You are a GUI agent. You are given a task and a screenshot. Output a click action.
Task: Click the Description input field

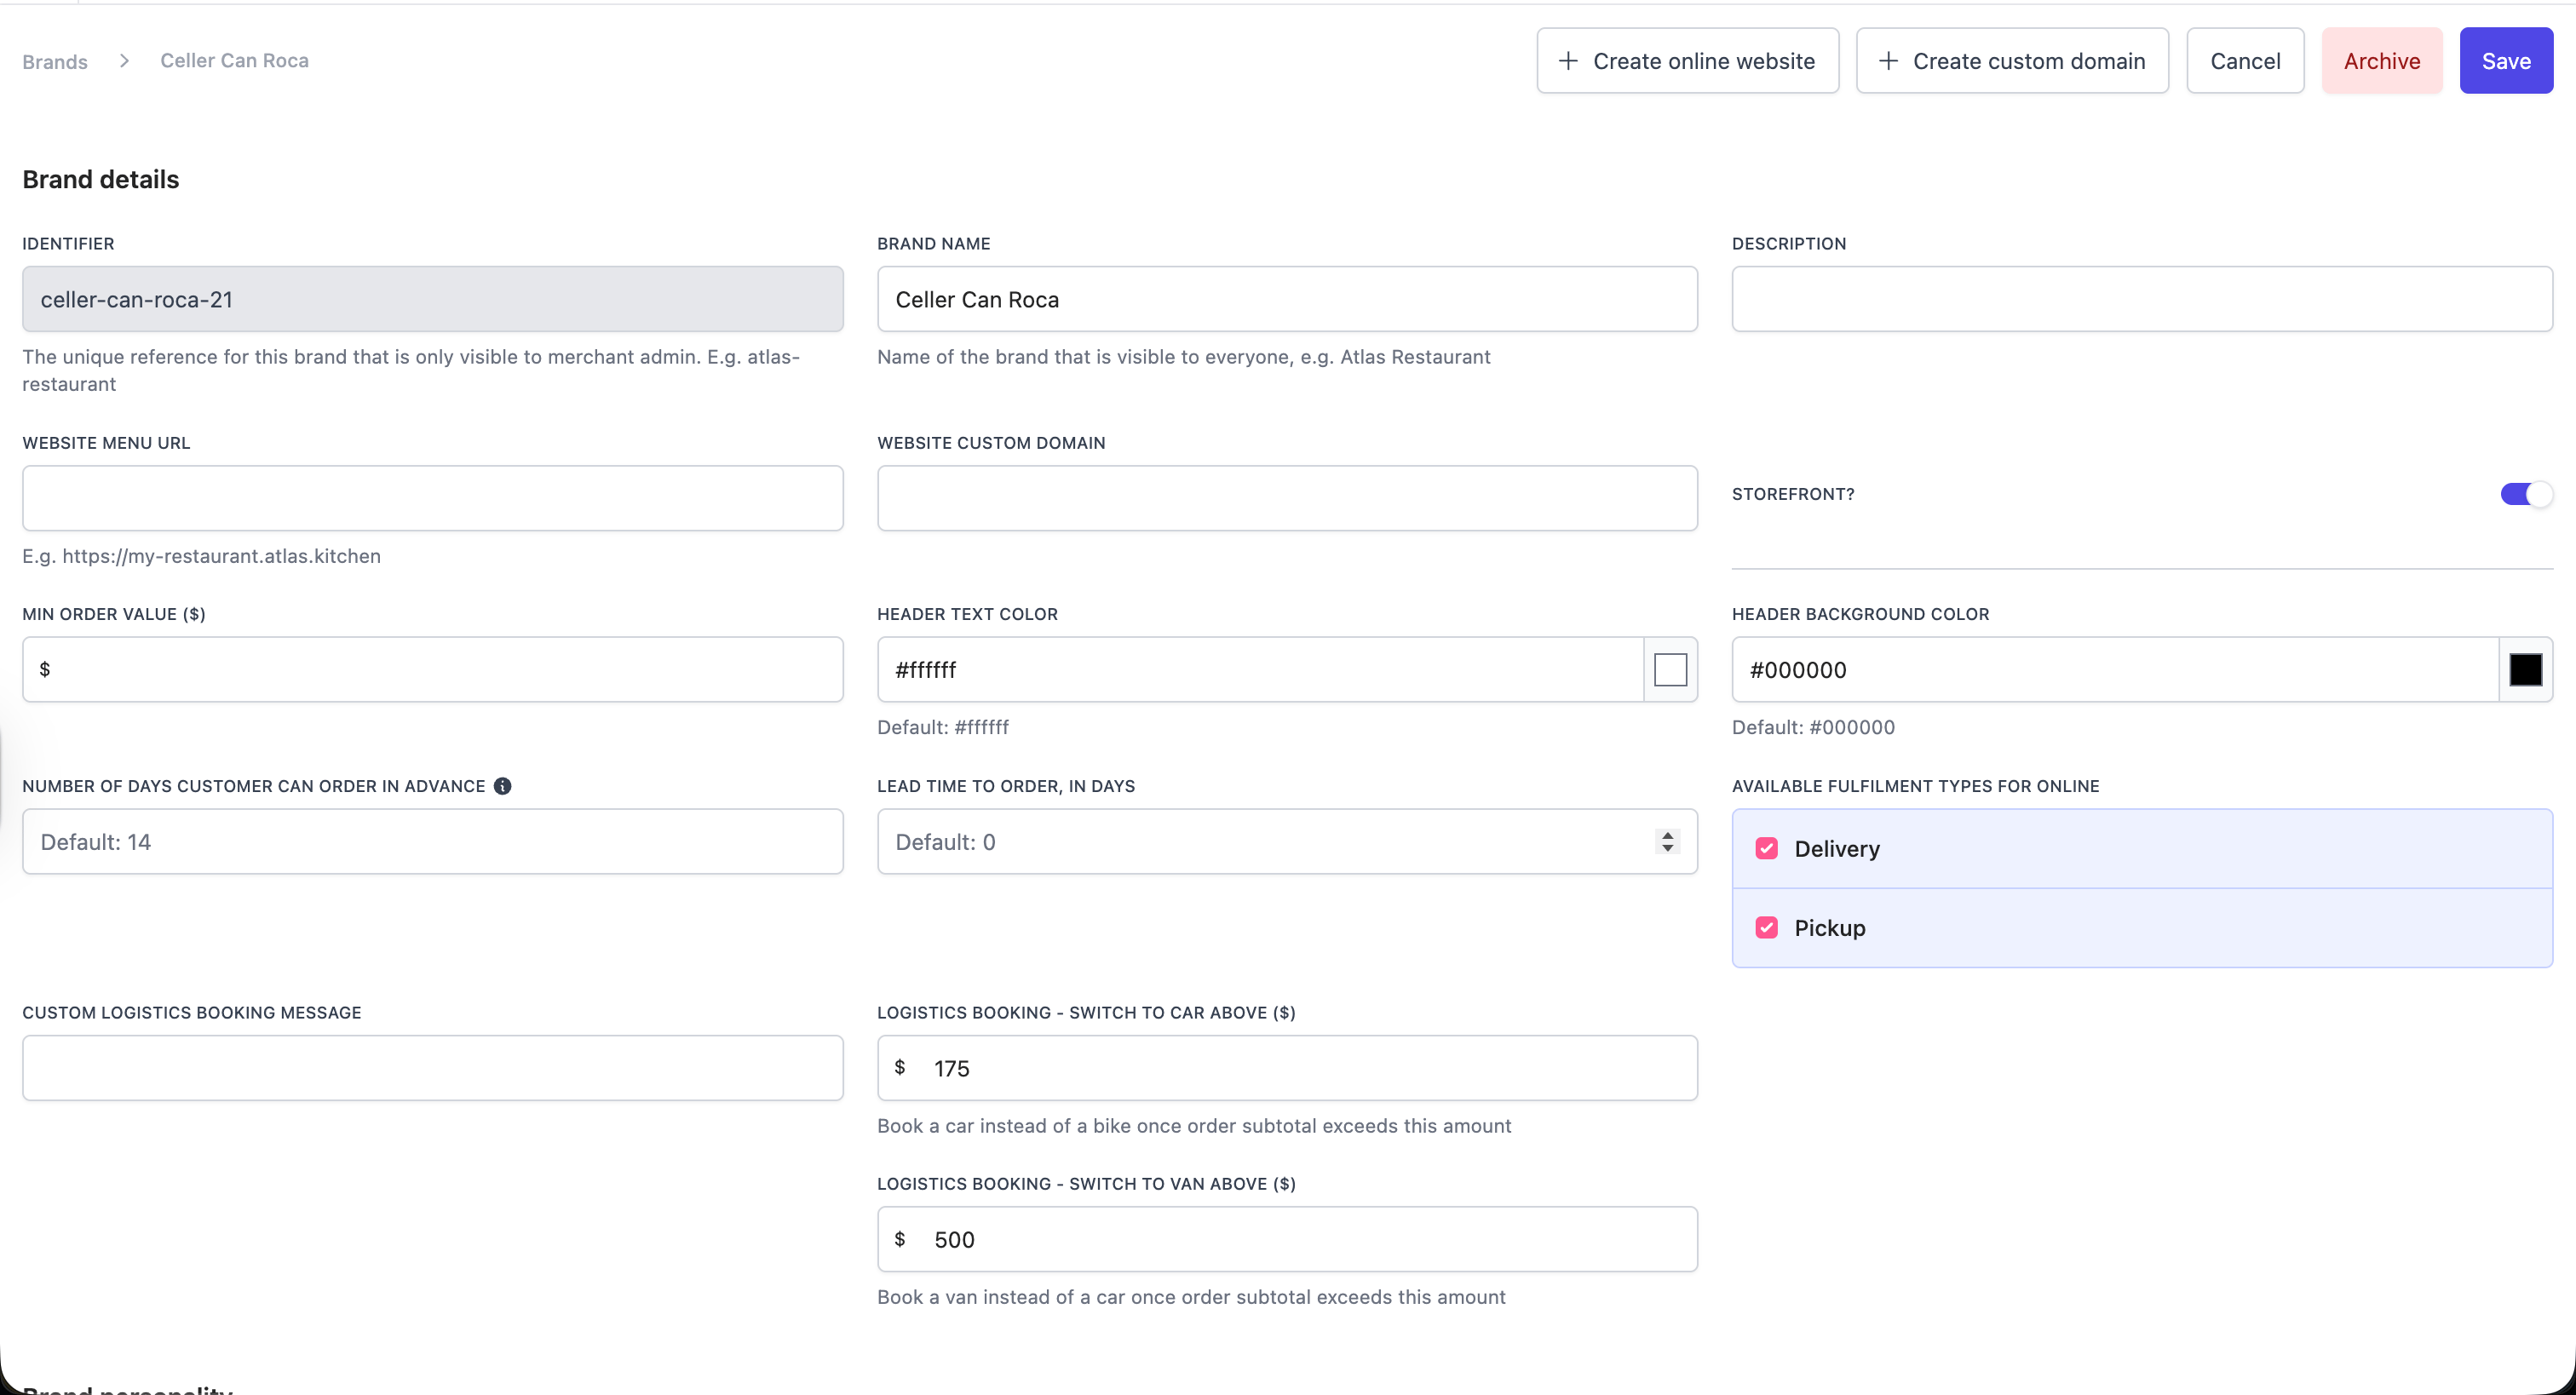click(2142, 299)
